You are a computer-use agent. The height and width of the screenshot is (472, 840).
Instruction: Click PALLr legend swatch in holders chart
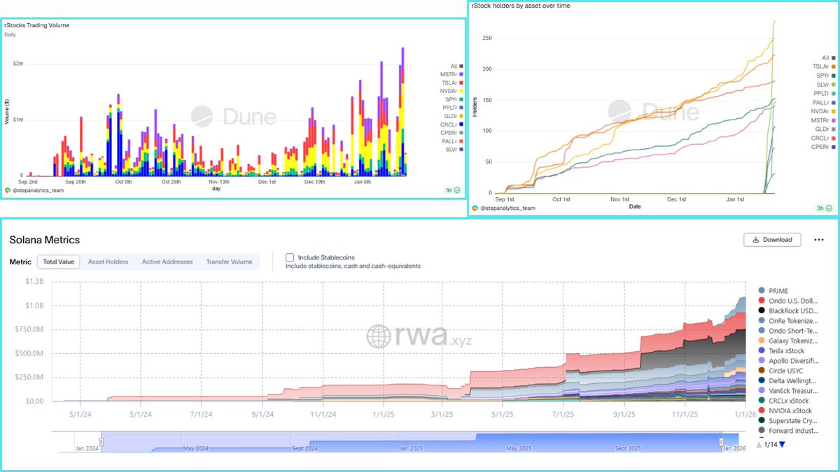(834, 103)
